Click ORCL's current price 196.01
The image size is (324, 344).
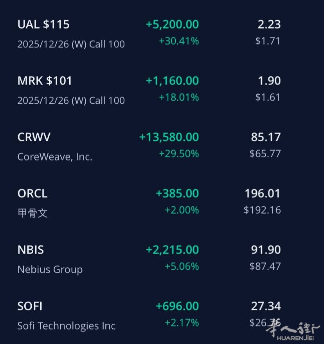coord(263,193)
